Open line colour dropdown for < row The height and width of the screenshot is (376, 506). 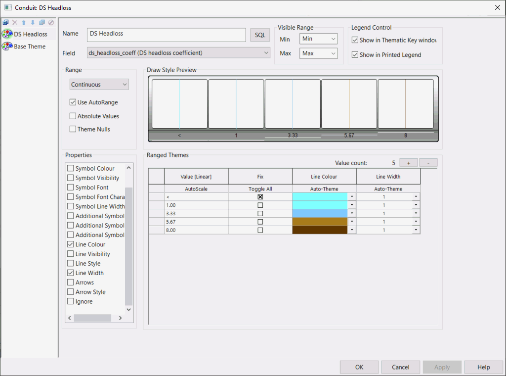coord(352,196)
